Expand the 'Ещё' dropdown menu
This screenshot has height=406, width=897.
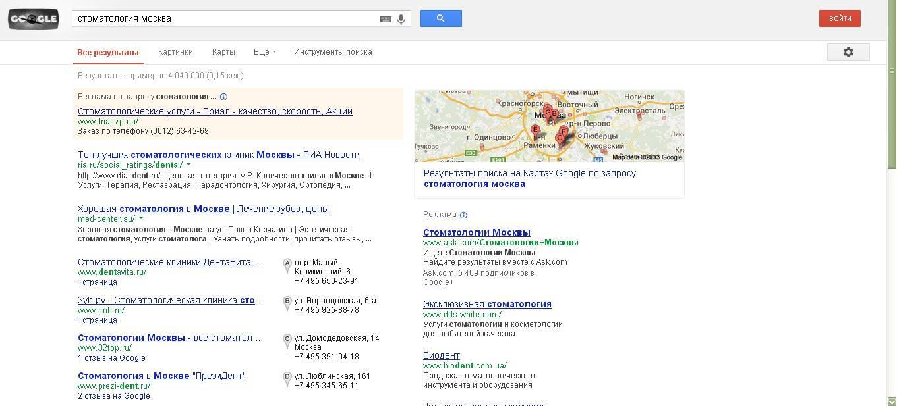coord(264,52)
